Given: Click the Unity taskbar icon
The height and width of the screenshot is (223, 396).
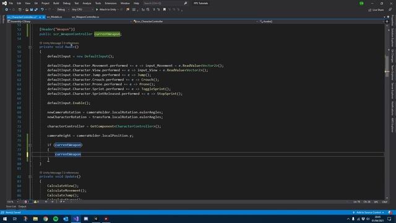Looking at the screenshot, I should [x=96, y=219].
